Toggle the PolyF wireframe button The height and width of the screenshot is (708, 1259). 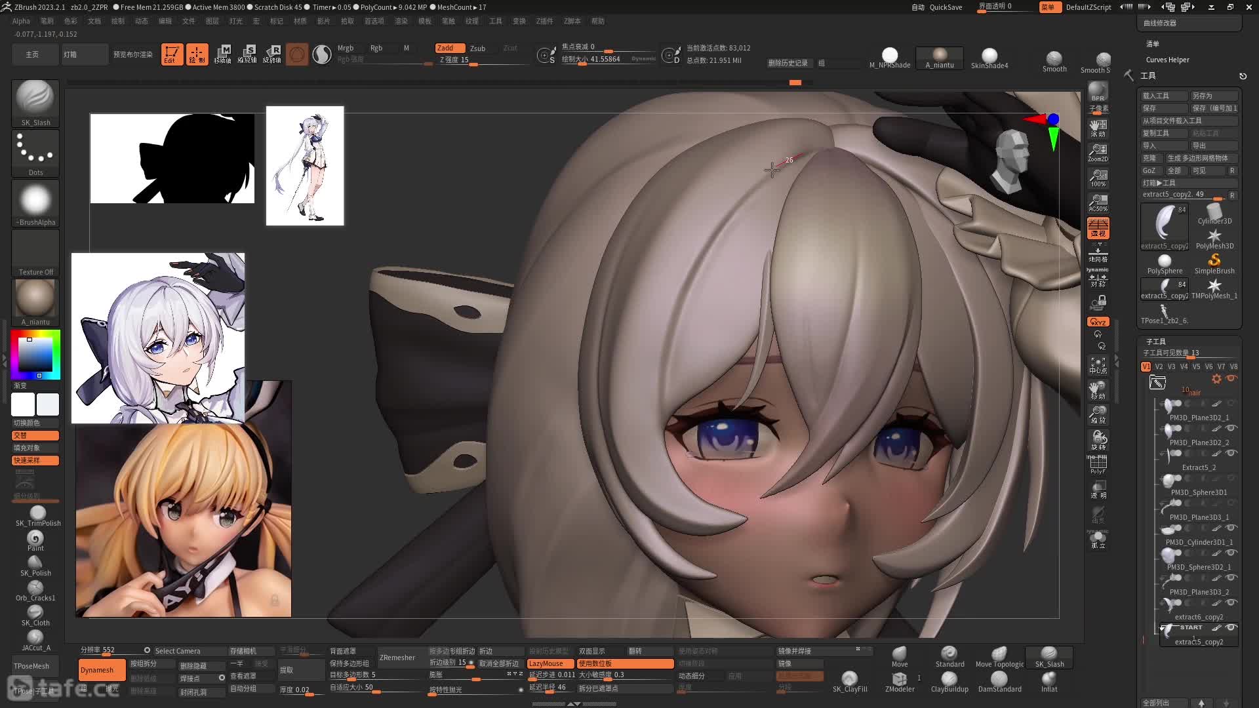click(x=1098, y=465)
